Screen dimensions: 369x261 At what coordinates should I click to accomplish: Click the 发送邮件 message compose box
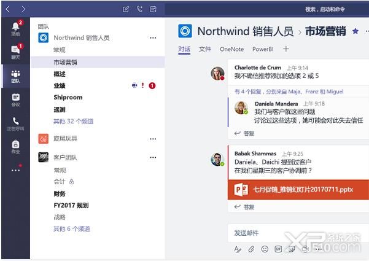point(298,233)
